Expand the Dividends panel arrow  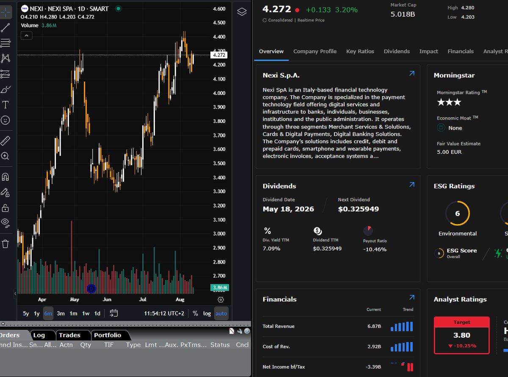(x=412, y=185)
